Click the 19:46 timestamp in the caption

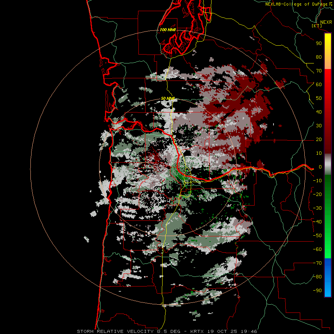(x=249, y=331)
